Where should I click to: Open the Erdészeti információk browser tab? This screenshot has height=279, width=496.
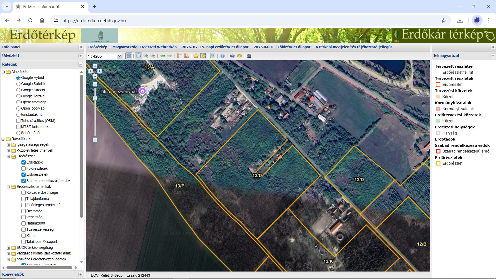click(41, 7)
